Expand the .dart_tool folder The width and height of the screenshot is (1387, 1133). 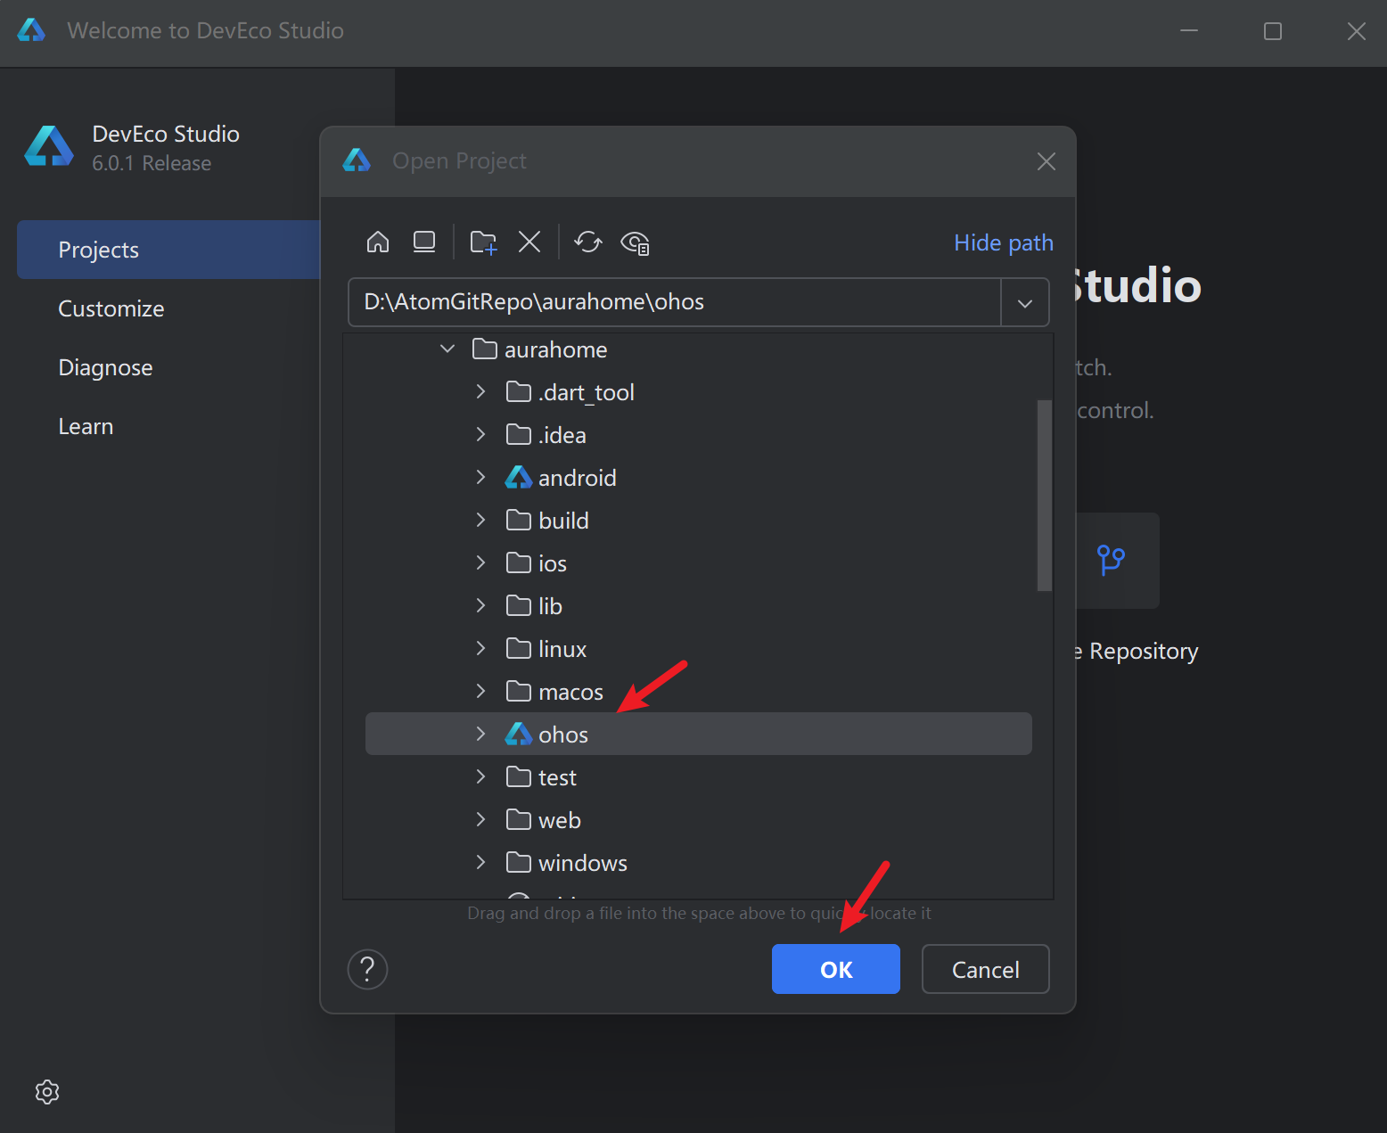480,391
